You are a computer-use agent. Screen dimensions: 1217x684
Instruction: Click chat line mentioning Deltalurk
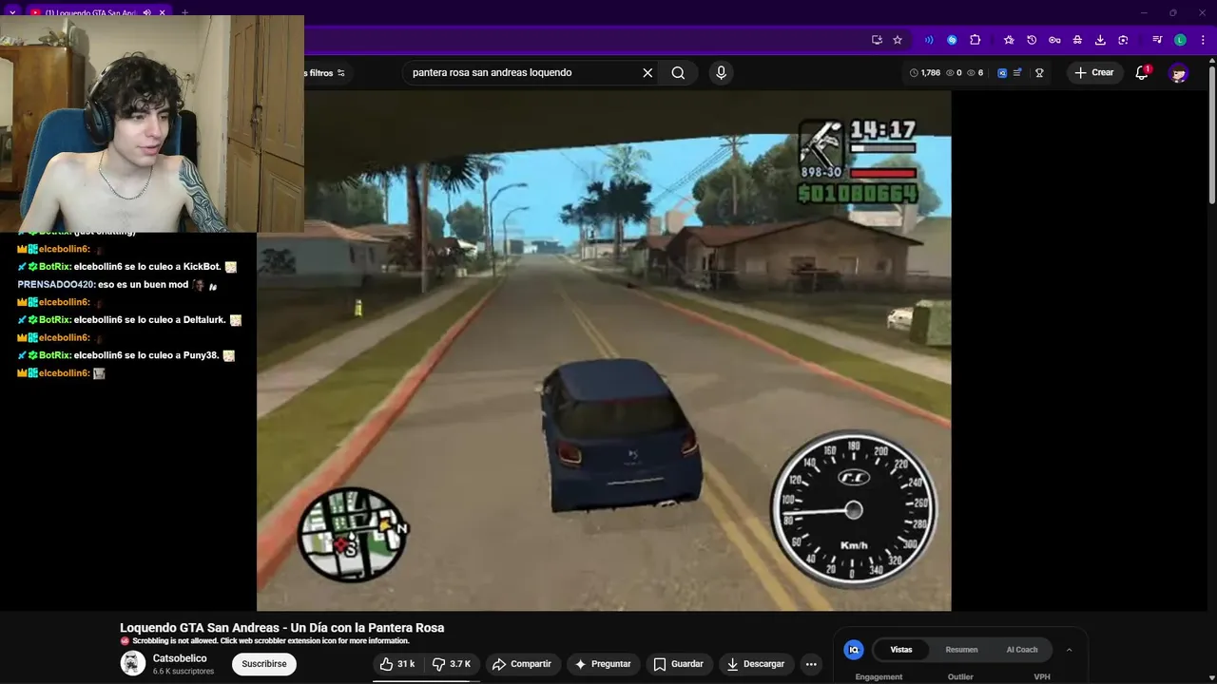click(129, 320)
